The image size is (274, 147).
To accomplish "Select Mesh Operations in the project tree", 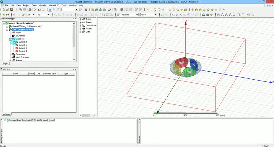I will click(23, 57).
